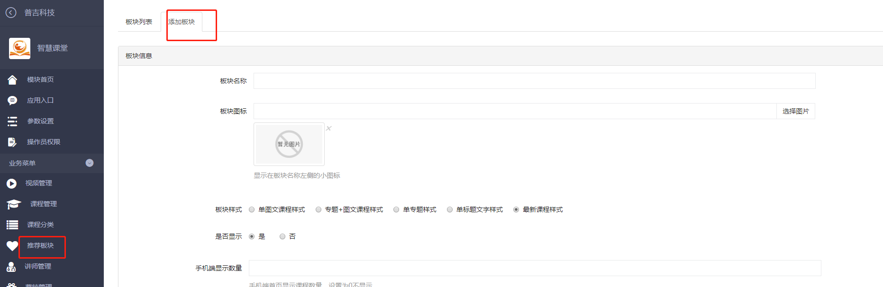Choose 否 for 是否显示
Screen dimensions: 883x287
[282, 236]
